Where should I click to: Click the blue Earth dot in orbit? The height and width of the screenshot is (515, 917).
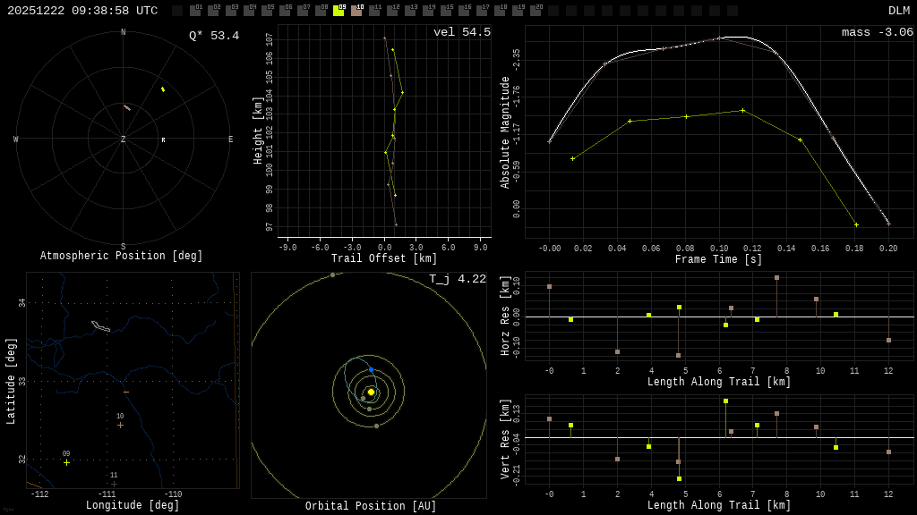click(x=372, y=369)
